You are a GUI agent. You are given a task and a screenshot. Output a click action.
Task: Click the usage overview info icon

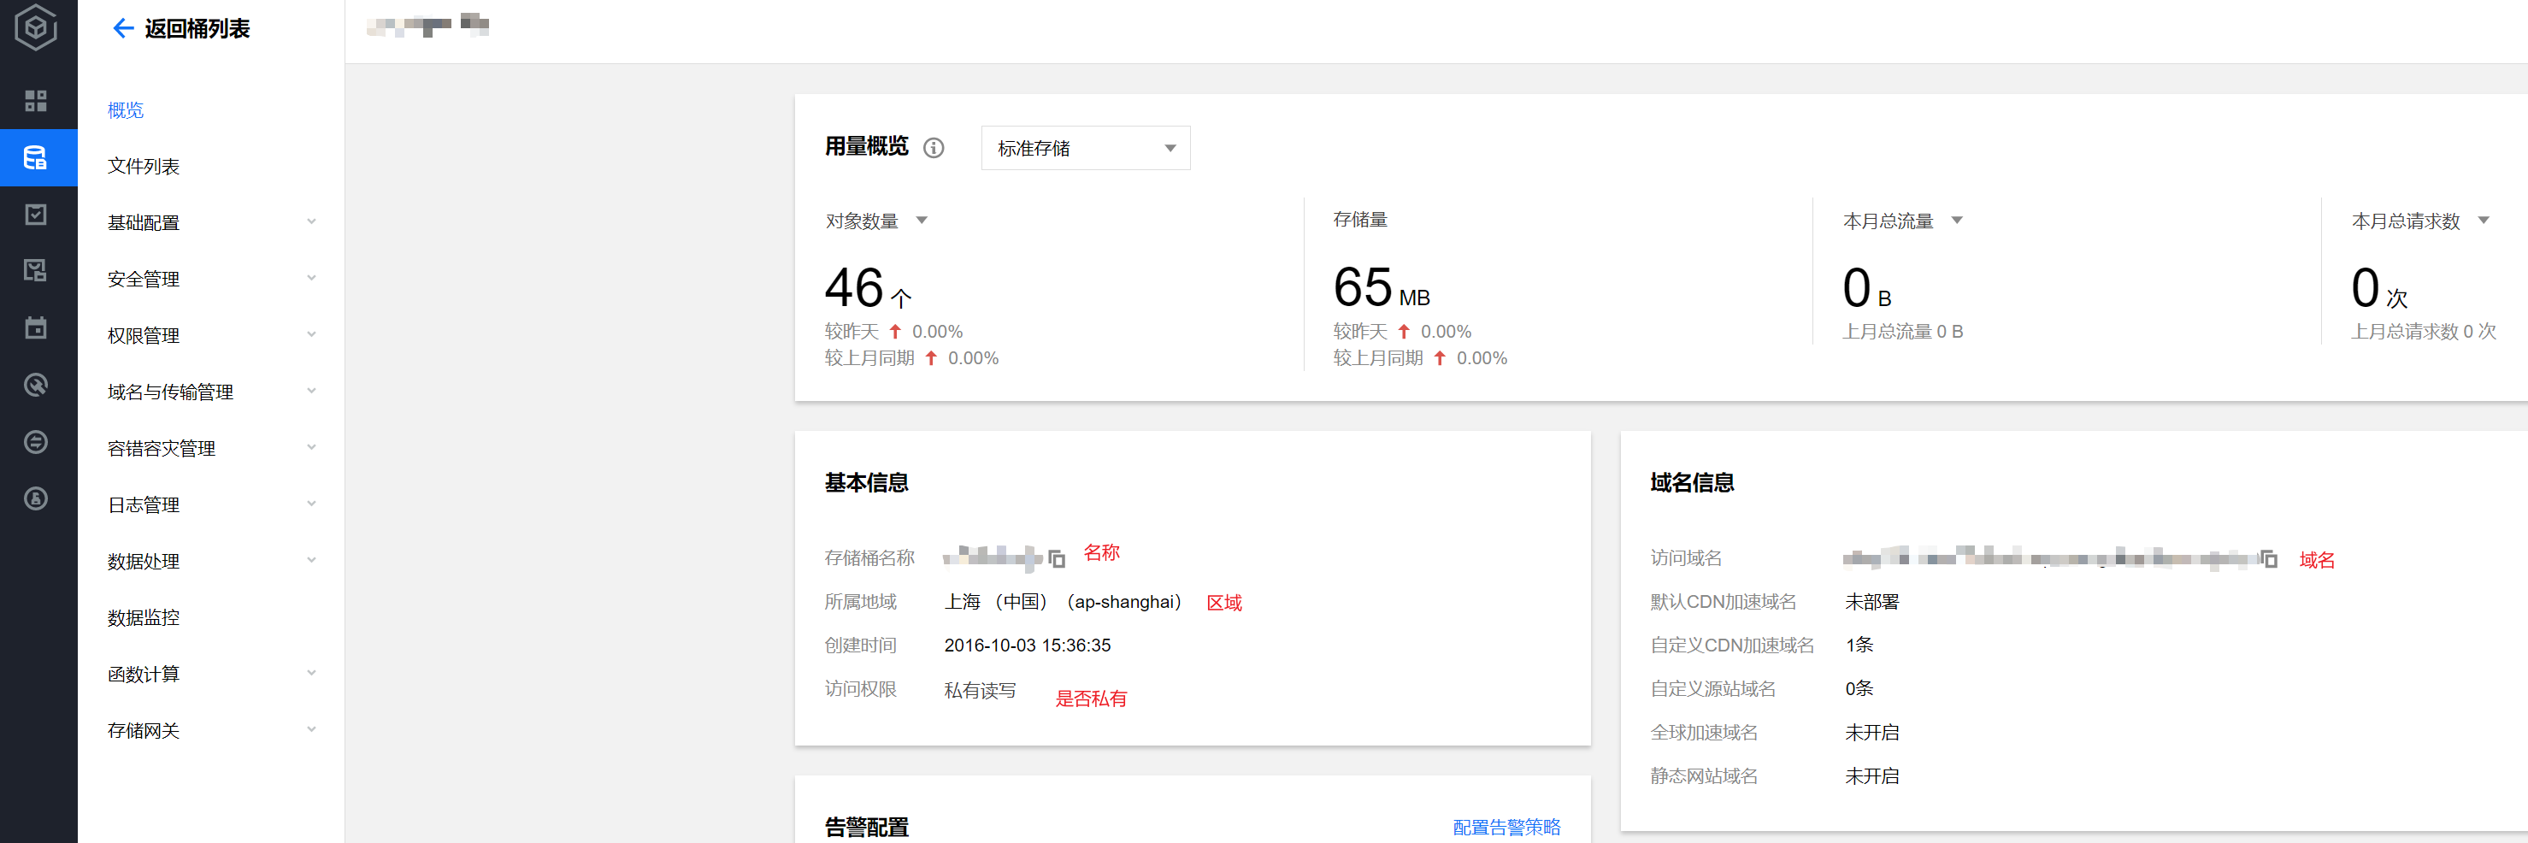pos(934,148)
